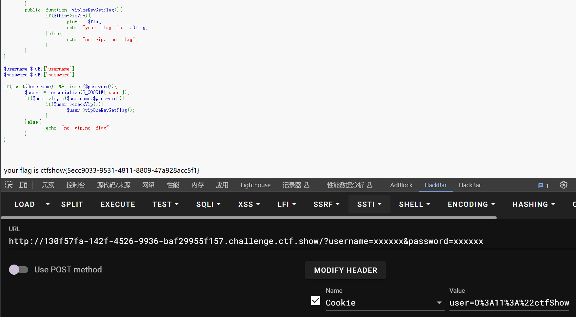Toggle the Use POST method switch
Image resolution: width=576 pixels, height=317 pixels.
(19, 269)
